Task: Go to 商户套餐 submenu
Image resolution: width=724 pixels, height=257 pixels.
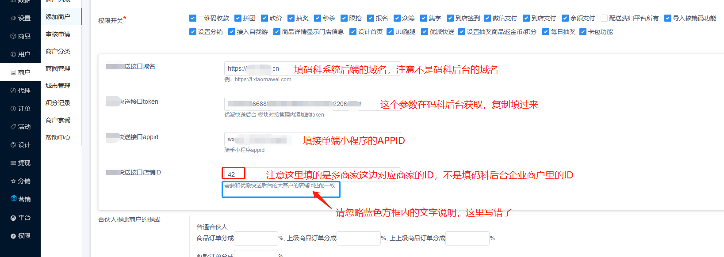Action: coord(58,120)
